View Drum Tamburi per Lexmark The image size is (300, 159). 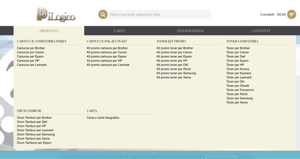(35, 130)
